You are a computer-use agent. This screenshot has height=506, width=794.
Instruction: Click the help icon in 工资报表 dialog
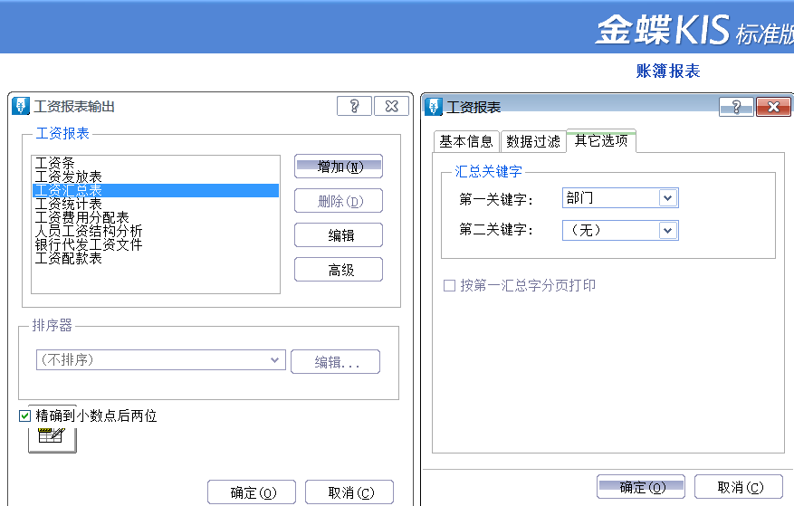click(736, 107)
